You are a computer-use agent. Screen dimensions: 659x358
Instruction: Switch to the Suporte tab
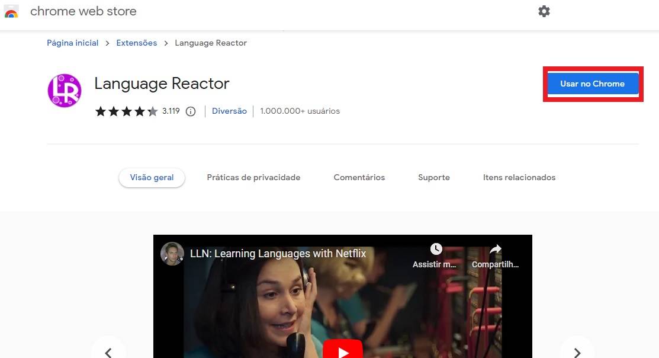433,178
